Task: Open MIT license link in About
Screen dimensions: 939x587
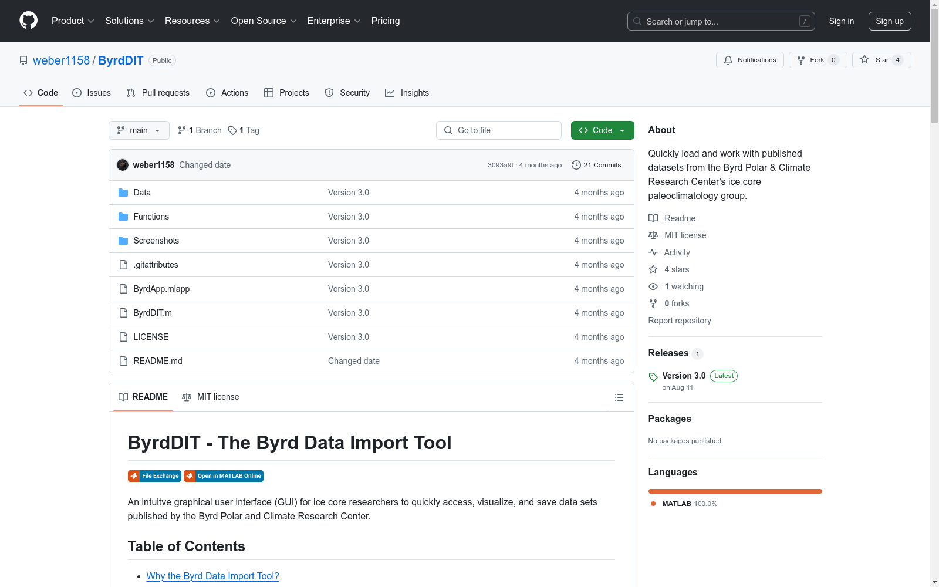Action: point(677,235)
